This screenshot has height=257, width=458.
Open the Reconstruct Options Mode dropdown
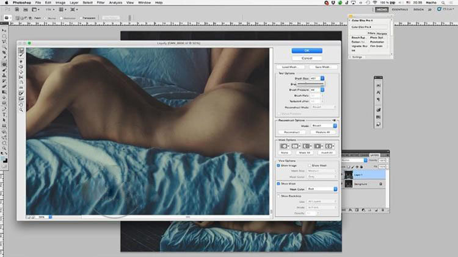pyautogui.click(x=335, y=125)
